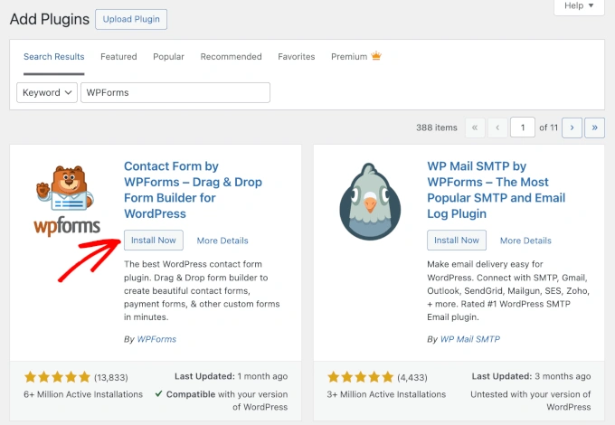Open the Premium tab with crown

(355, 57)
